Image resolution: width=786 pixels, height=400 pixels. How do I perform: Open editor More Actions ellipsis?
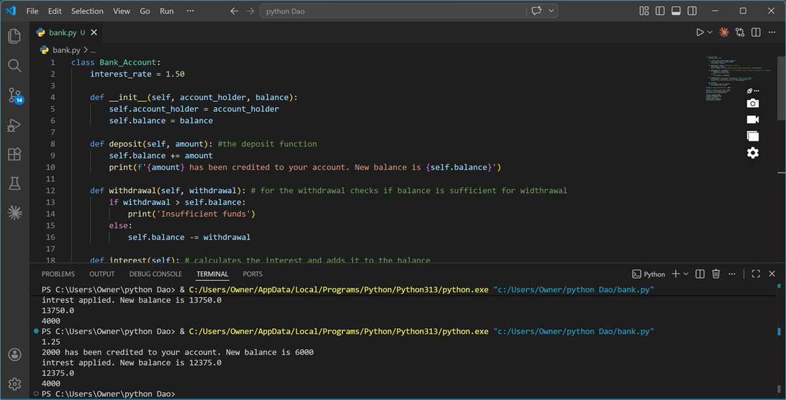(x=772, y=32)
